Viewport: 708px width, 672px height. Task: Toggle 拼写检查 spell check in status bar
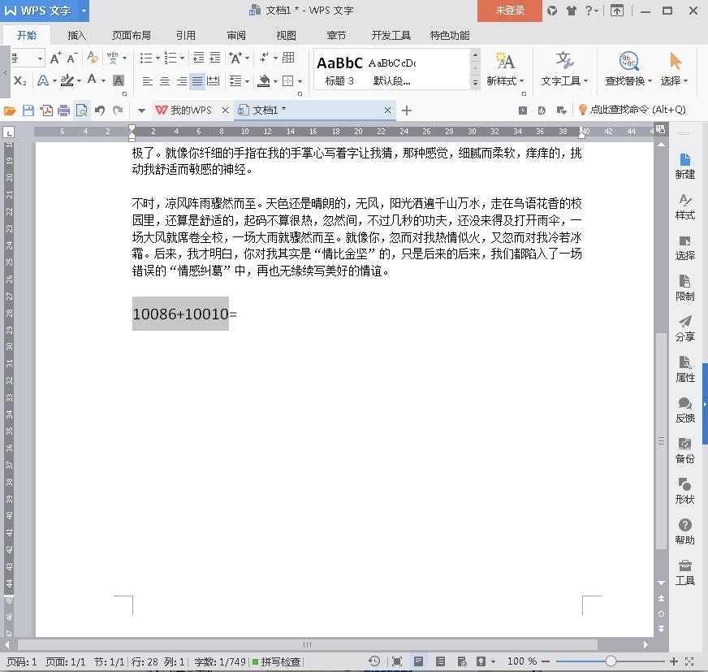(x=276, y=661)
